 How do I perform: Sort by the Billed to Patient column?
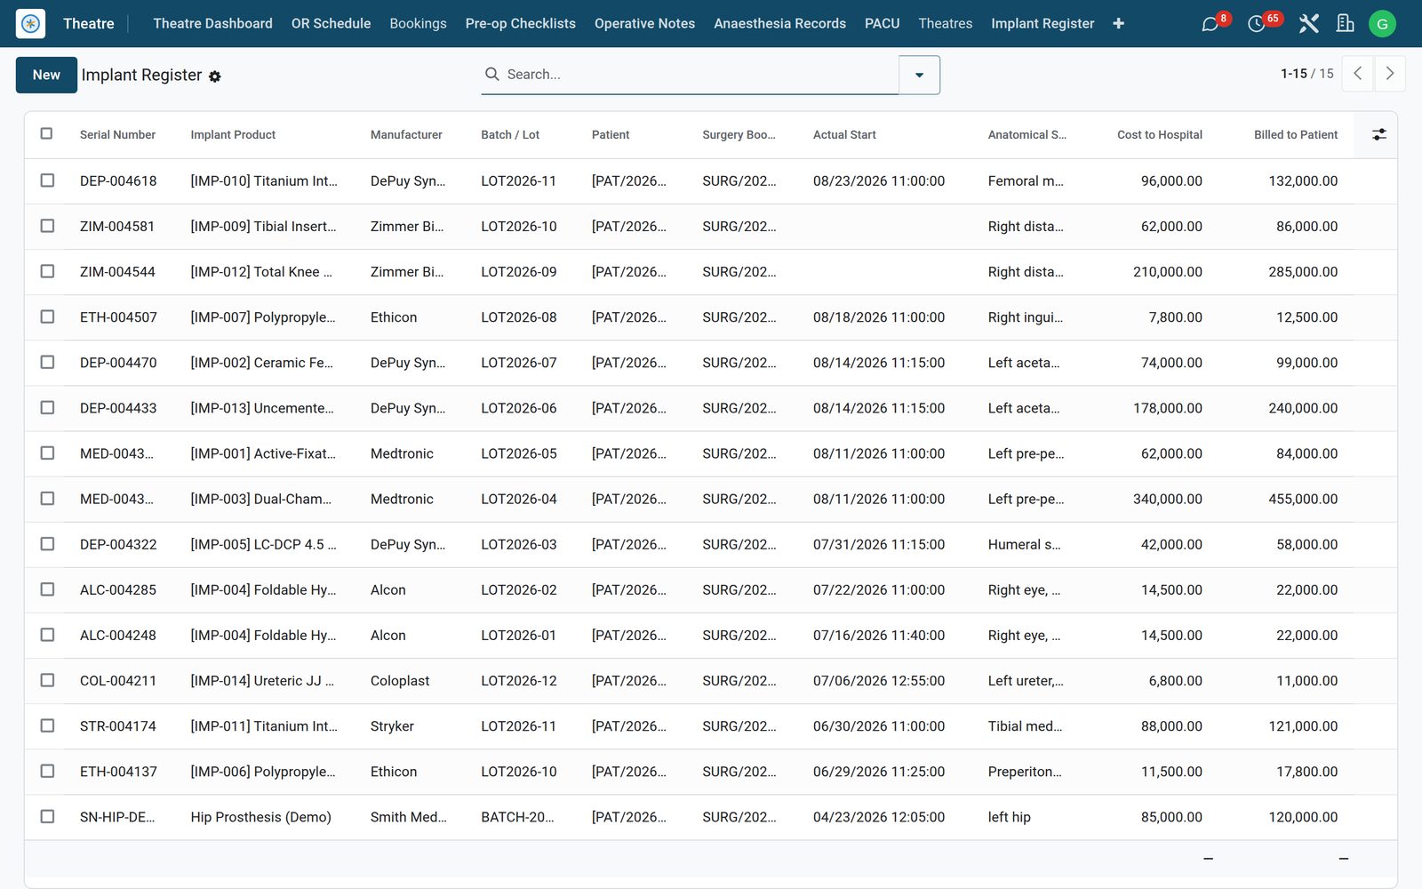coord(1295,135)
